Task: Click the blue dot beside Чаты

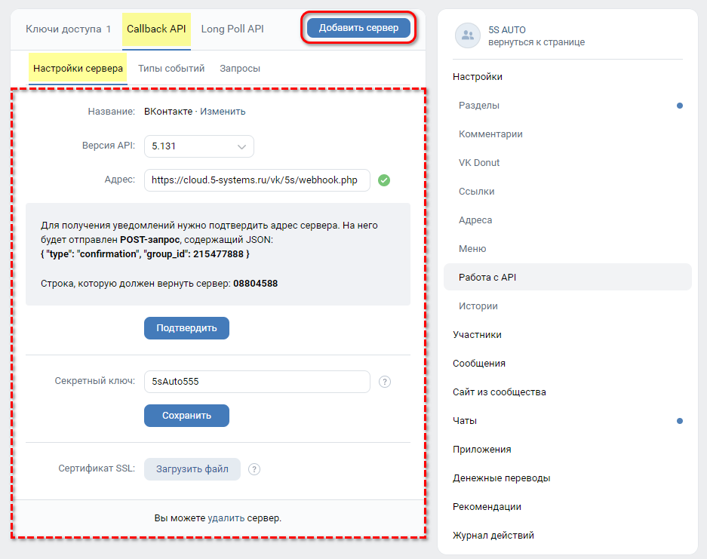Action: (680, 421)
